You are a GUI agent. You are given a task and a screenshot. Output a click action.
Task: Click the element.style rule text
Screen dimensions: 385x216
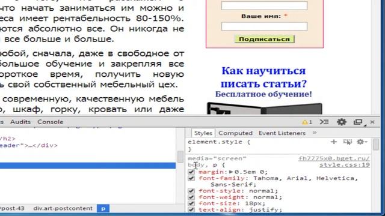[x=219, y=142]
